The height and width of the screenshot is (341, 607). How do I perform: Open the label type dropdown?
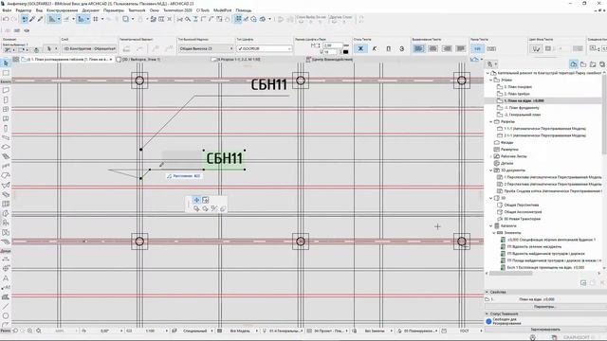pyautogui.click(x=206, y=48)
